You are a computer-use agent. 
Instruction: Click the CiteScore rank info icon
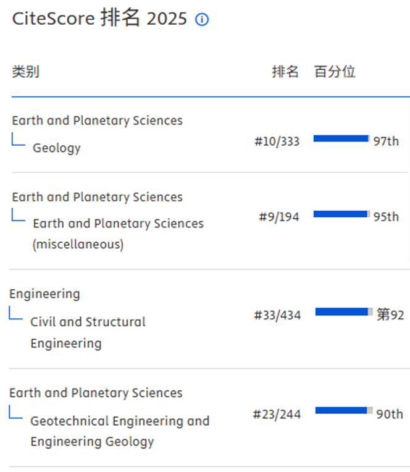(x=202, y=20)
